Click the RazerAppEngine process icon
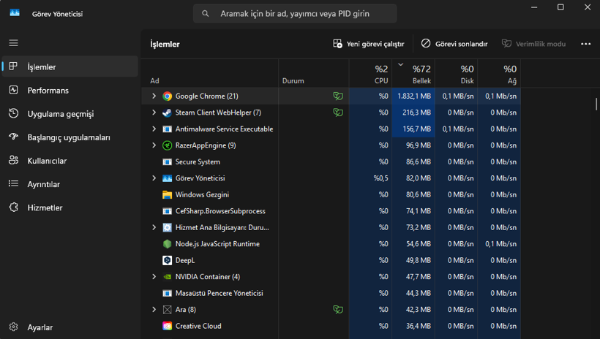600x339 pixels. pos(167,145)
